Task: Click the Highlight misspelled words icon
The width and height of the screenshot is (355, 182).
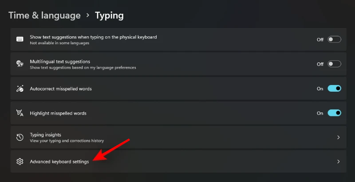Action: [x=20, y=113]
